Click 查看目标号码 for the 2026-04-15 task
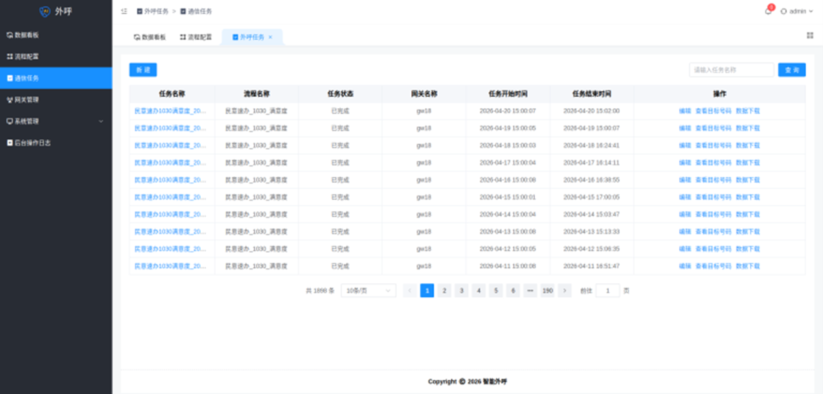This screenshot has width=823, height=394. (x=714, y=197)
